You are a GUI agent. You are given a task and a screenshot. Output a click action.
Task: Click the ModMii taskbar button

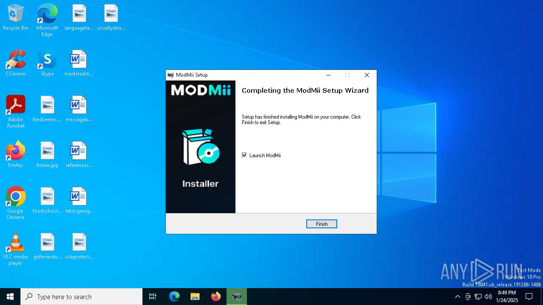[x=237, y=297]
